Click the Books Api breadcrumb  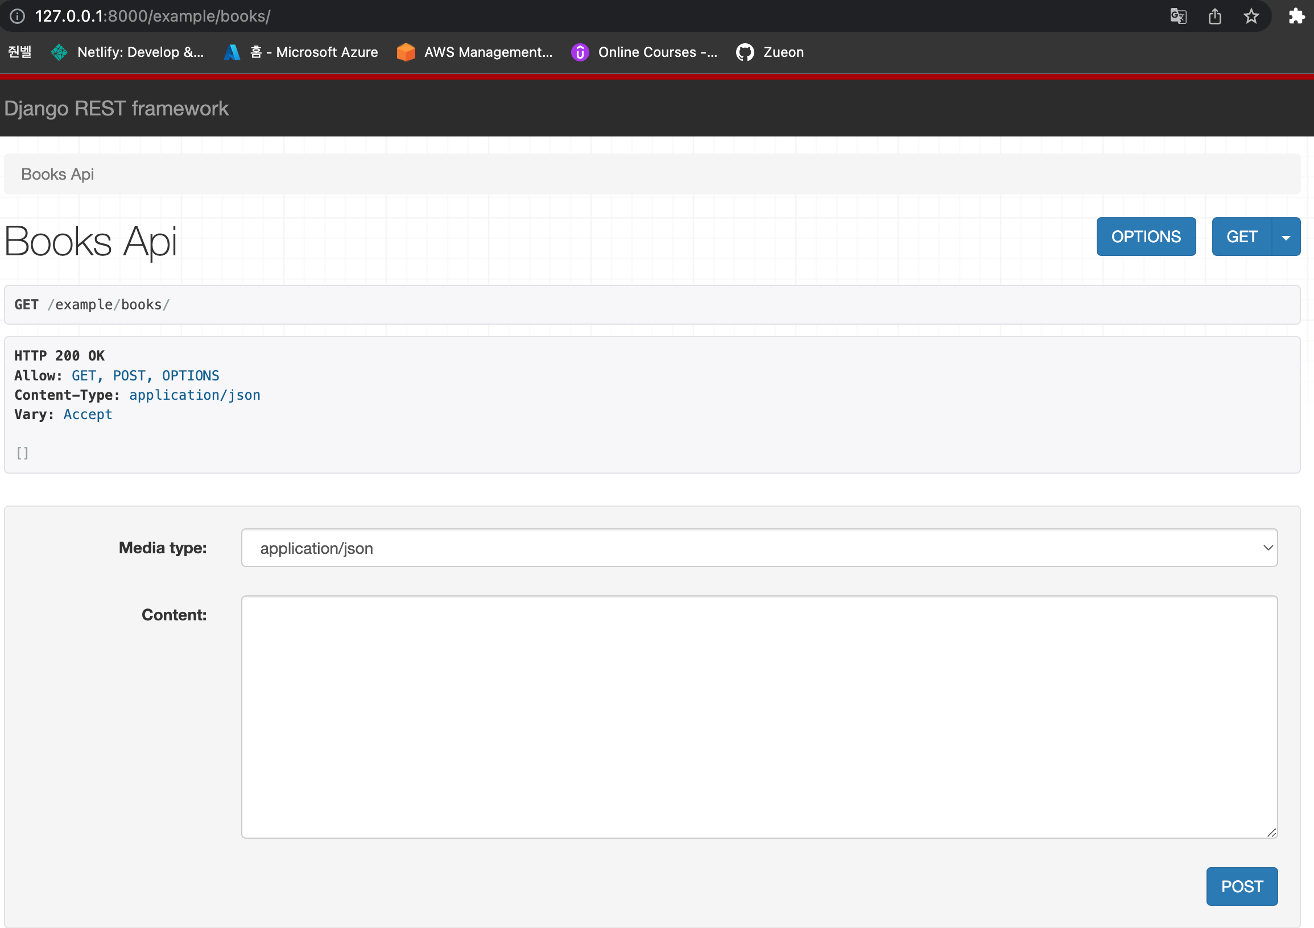tap(57, 174)
